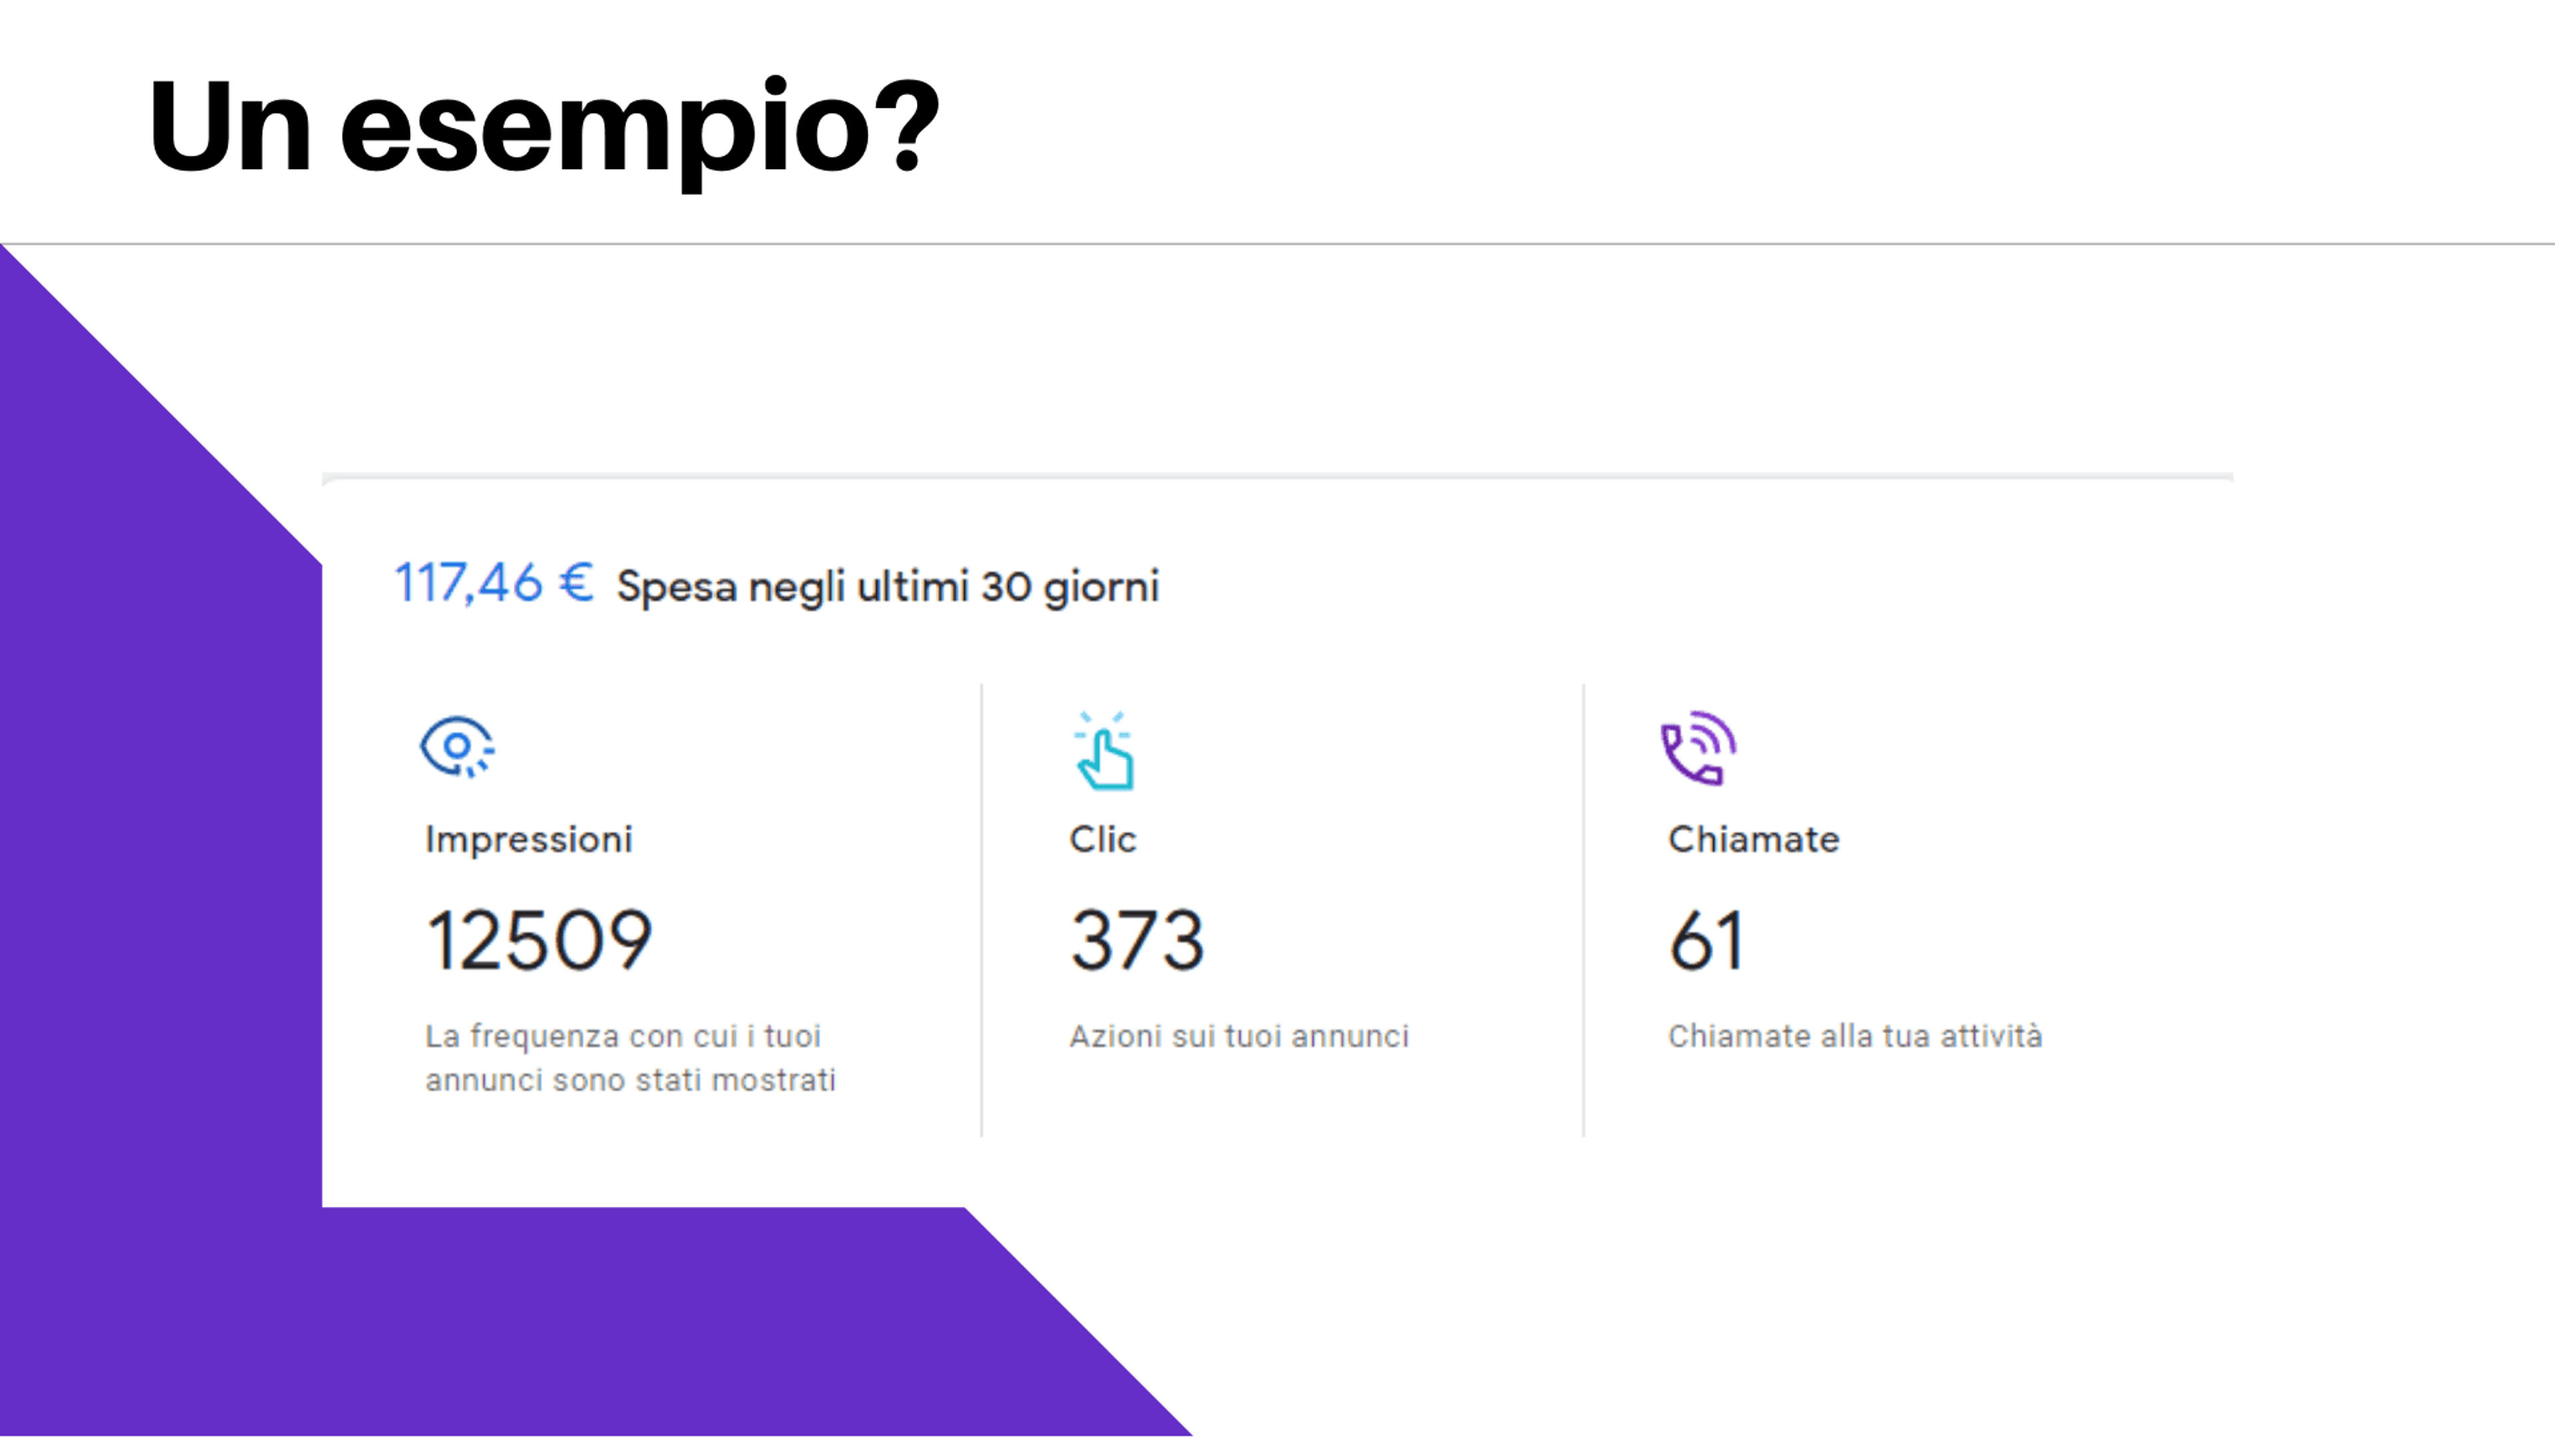Click 'Chiamate alla tua attività' description
This screenshot has width=2555, height=1437.
[1855, 1037]
